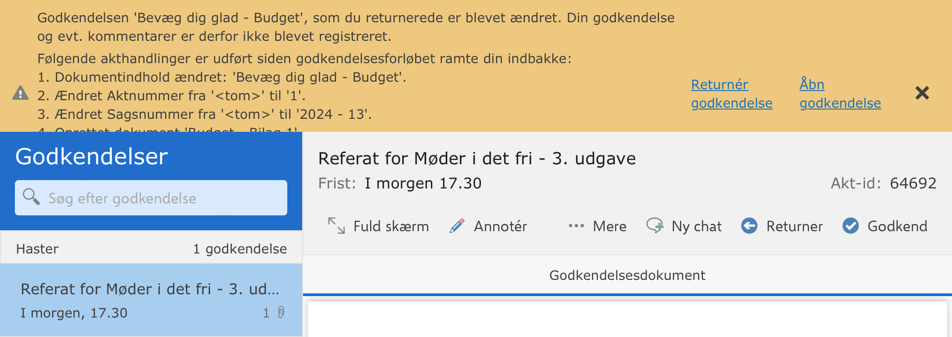This screenshot has height=337, width=952.
Task: Click the warning triangle icon in banner
Action: point(20,93)
